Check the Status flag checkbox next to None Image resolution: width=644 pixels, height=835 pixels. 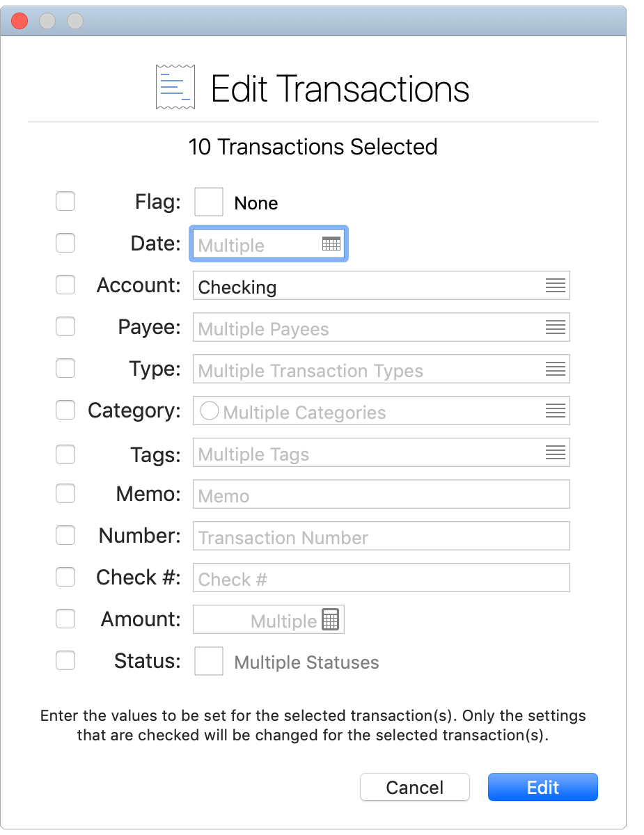click(x=209, y=202)
